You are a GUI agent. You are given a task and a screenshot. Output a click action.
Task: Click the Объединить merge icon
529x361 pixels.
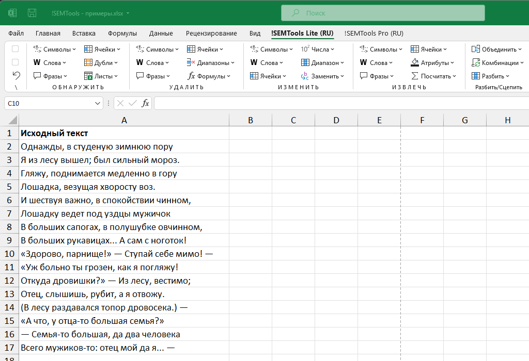click(x=476, y=49)
